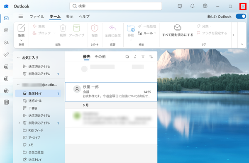Select the 優先 focused inbox tab

(x=87, y=57)
